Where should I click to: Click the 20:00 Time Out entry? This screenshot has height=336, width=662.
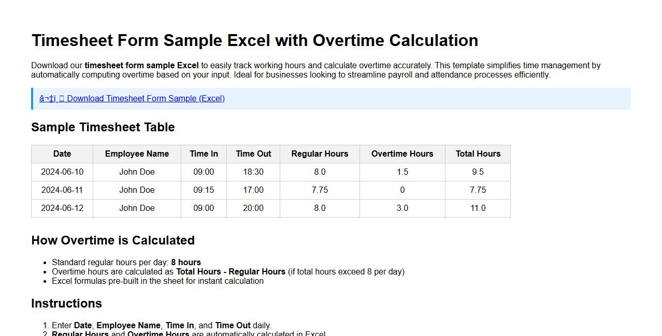click(253, 208)
